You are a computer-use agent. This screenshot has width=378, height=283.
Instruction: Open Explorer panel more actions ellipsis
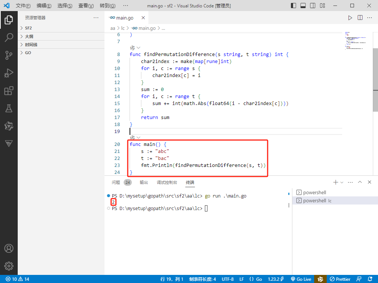96,18
